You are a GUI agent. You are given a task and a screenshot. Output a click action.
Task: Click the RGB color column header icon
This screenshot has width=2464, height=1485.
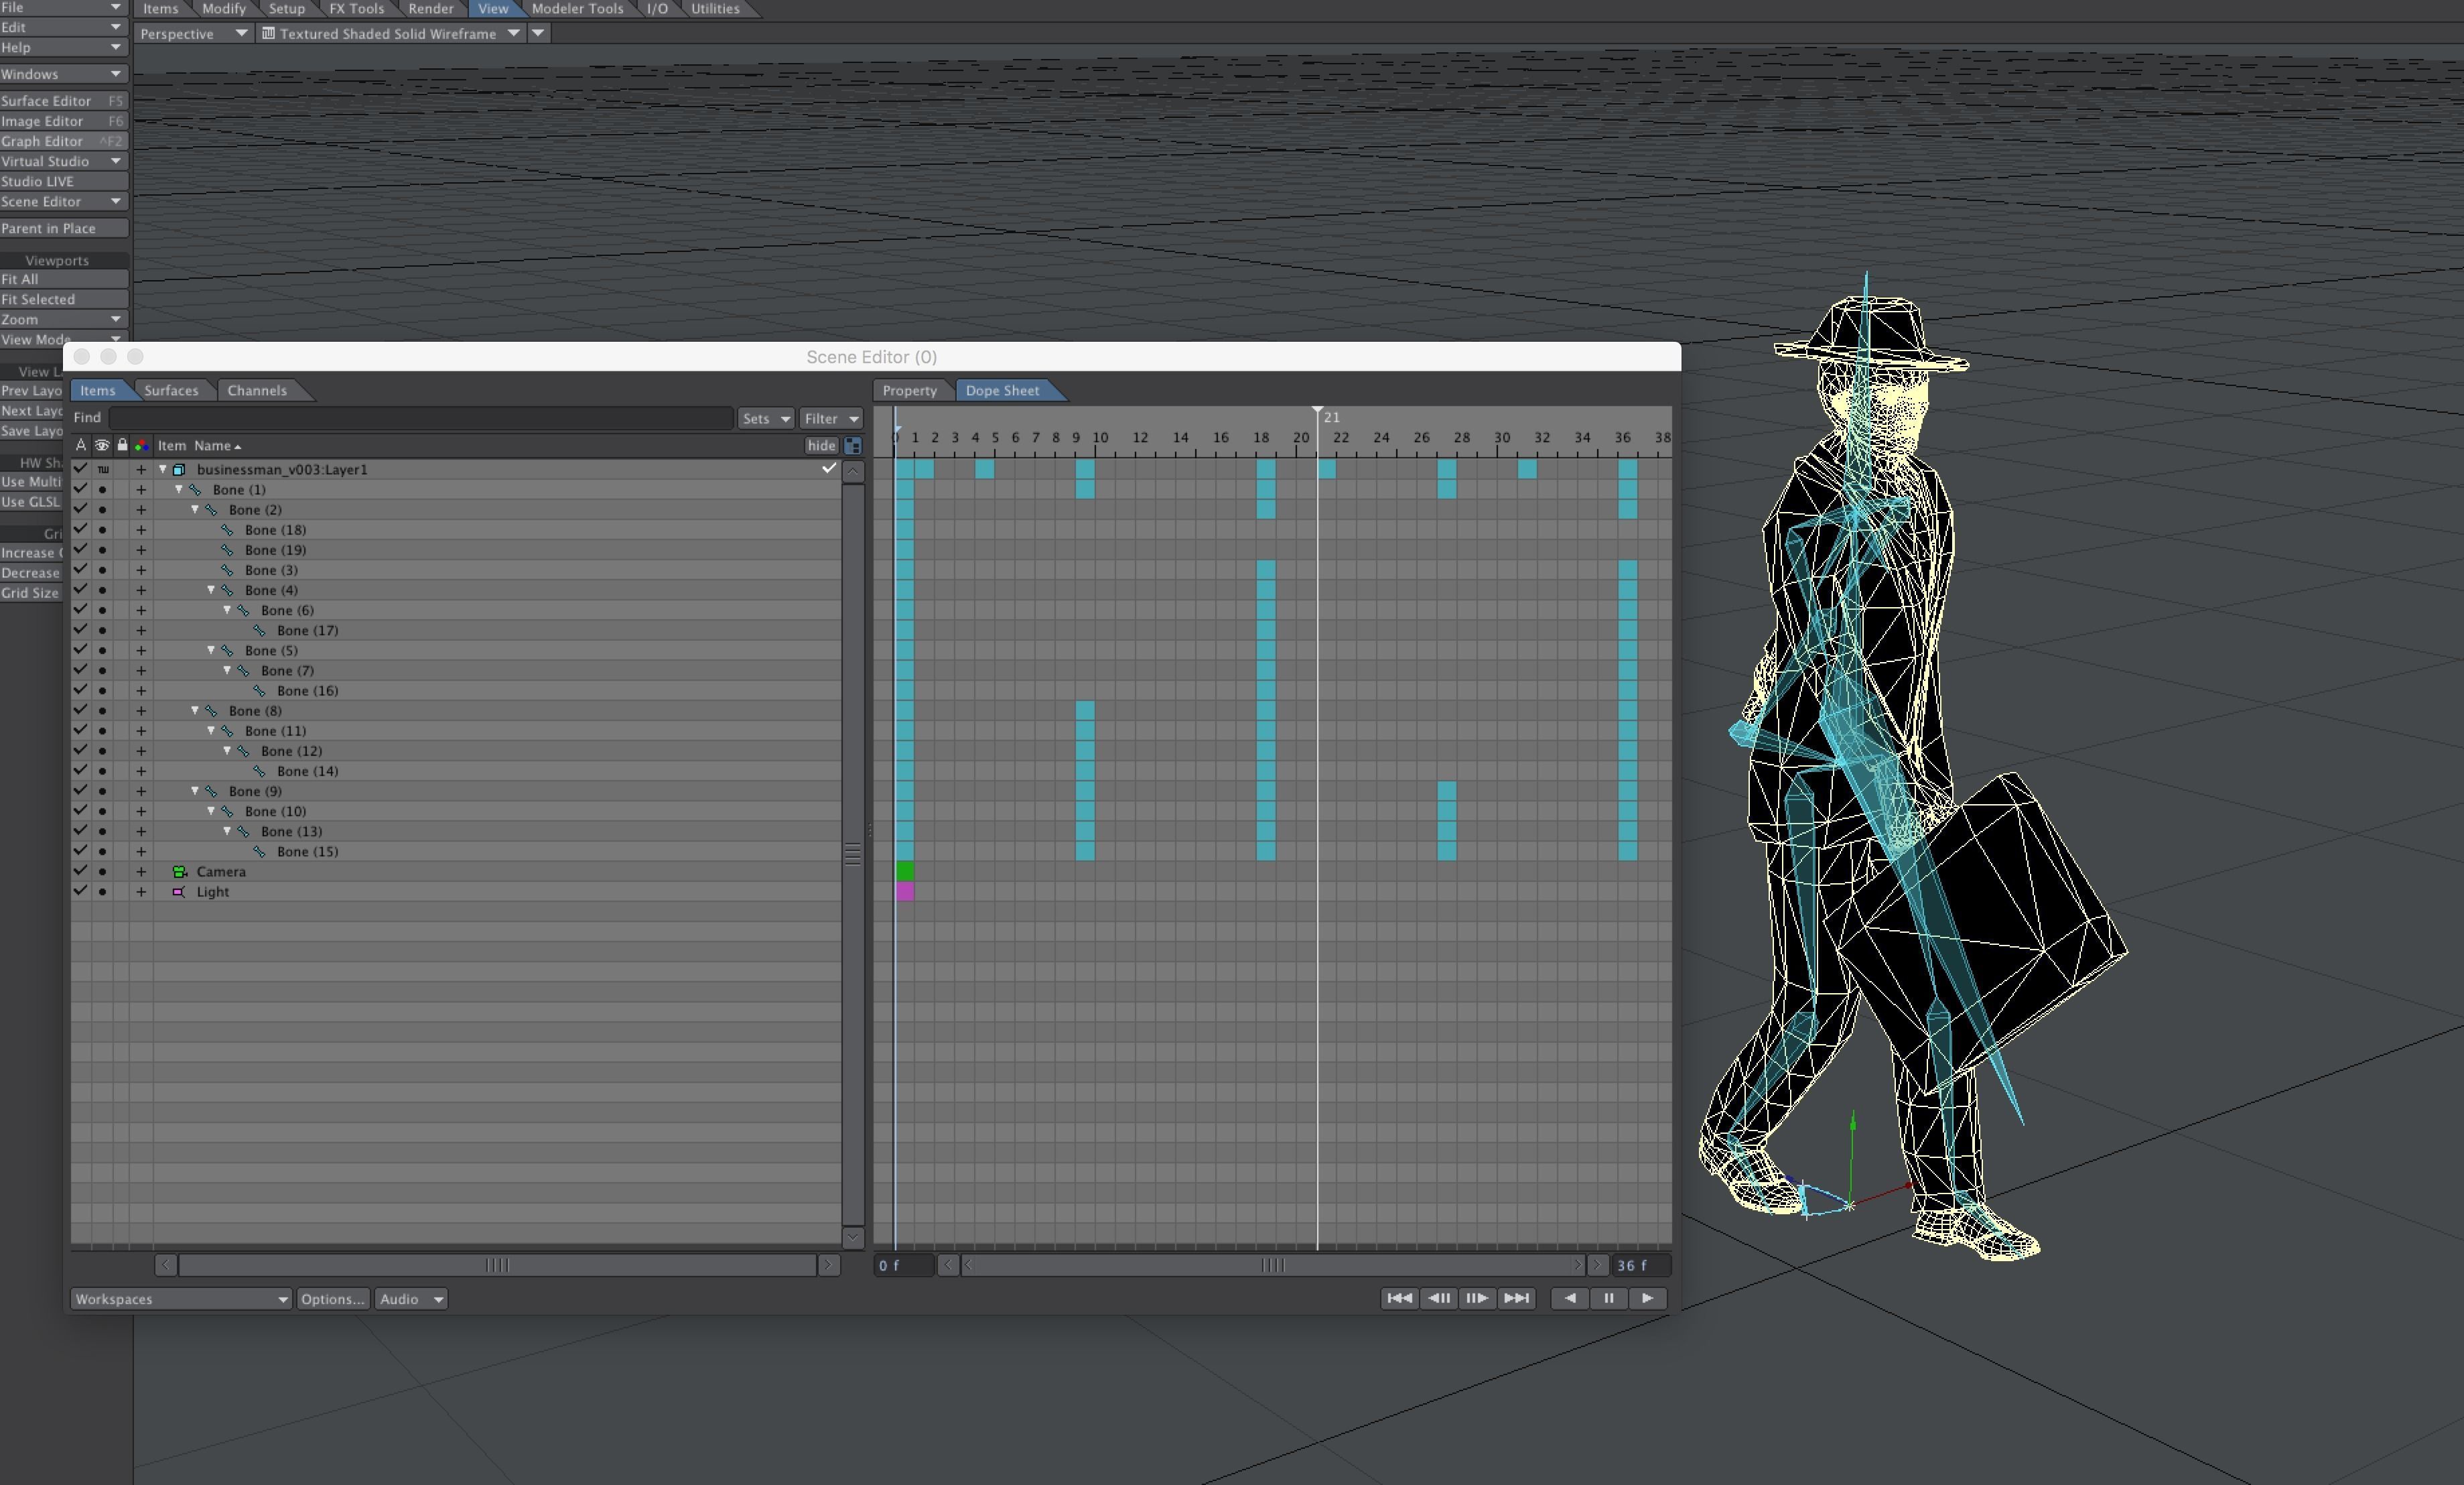click(141, 446)
